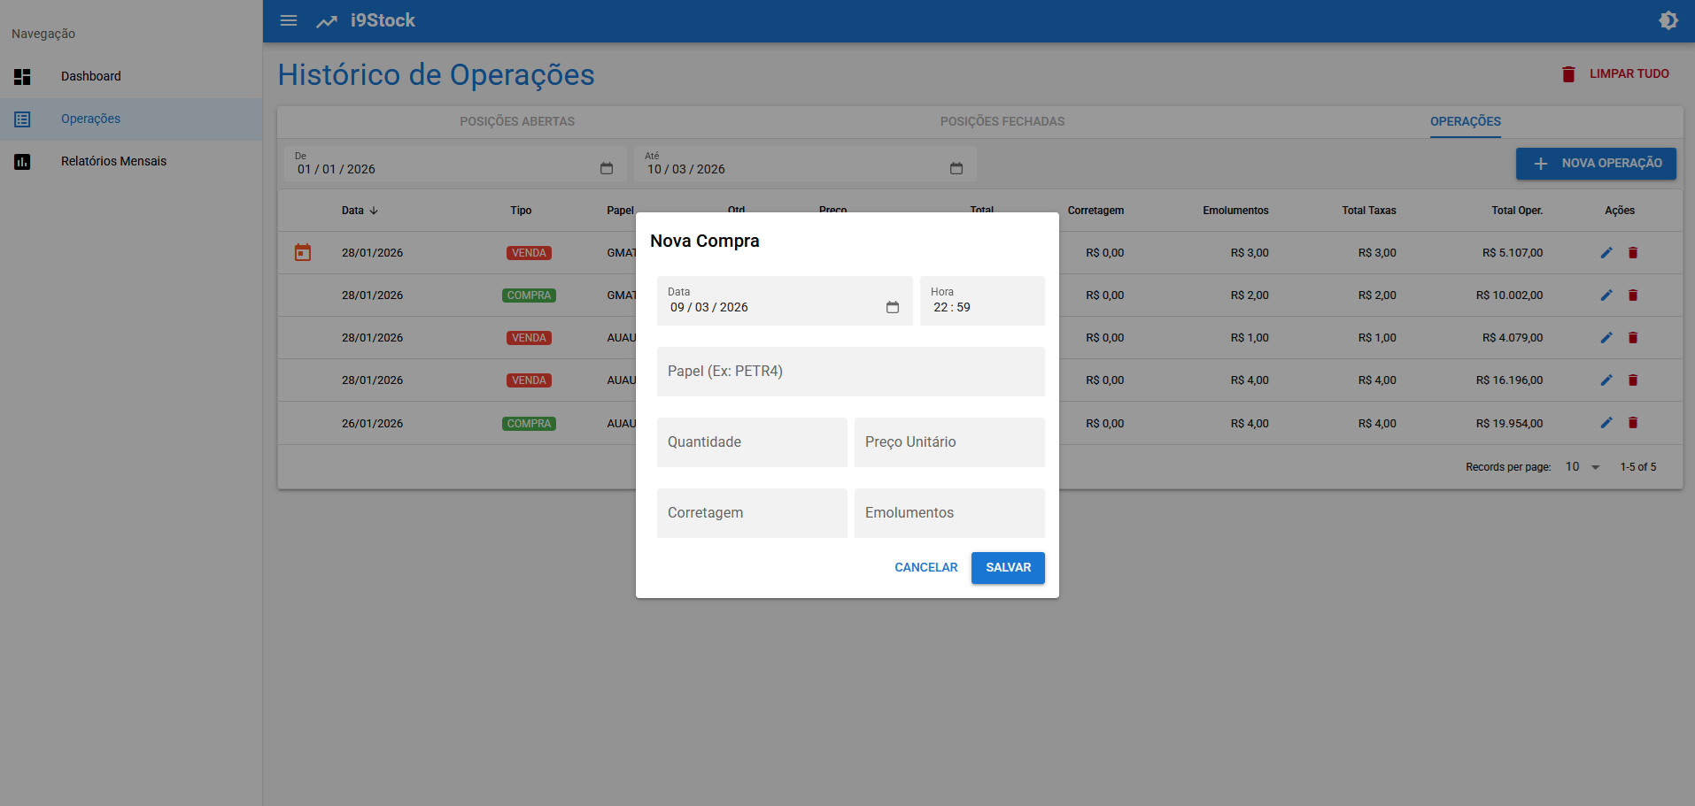Open calendar picker for the Até date
Screen dimensions: 1695x806
coord(956,168)
